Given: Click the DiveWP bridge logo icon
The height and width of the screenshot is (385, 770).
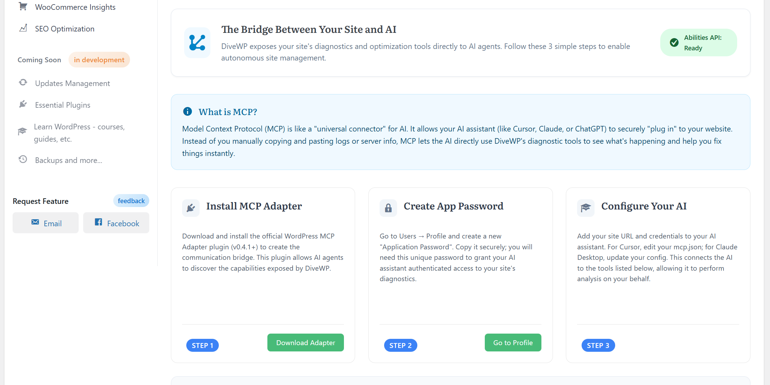Looking at the screenshot, I should click(197, 43).
